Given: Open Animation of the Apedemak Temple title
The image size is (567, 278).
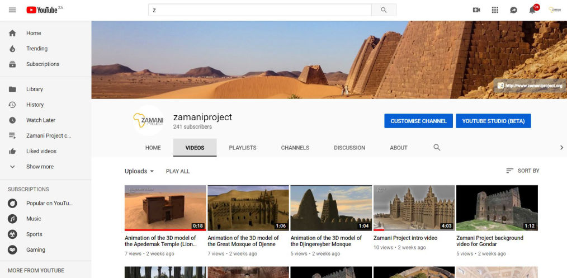Looking at the screenshot, I should [161, 241].
